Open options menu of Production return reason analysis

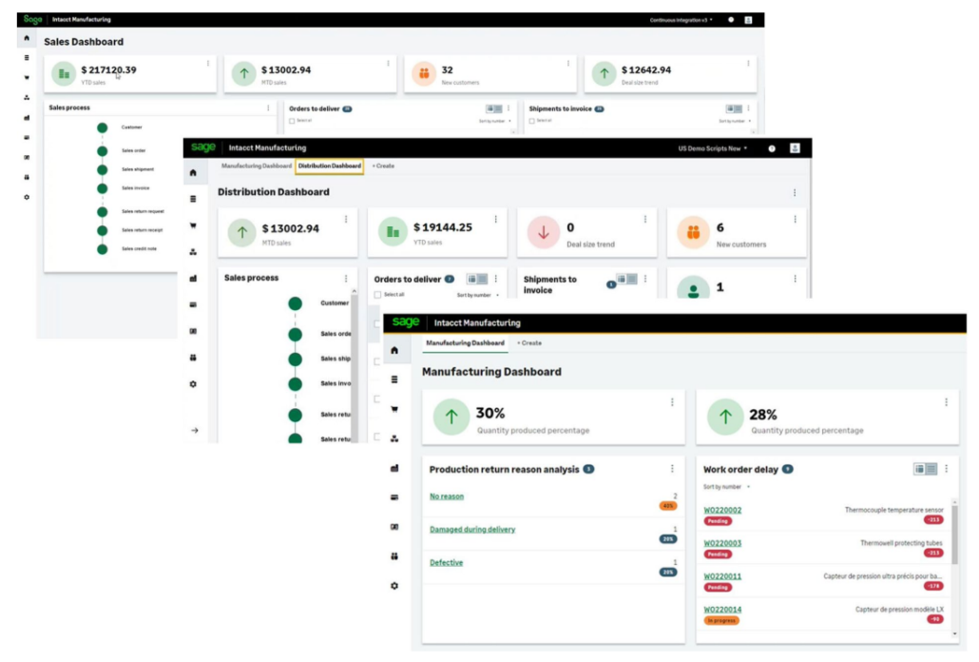pyautogui.click(x=672, y=469)
